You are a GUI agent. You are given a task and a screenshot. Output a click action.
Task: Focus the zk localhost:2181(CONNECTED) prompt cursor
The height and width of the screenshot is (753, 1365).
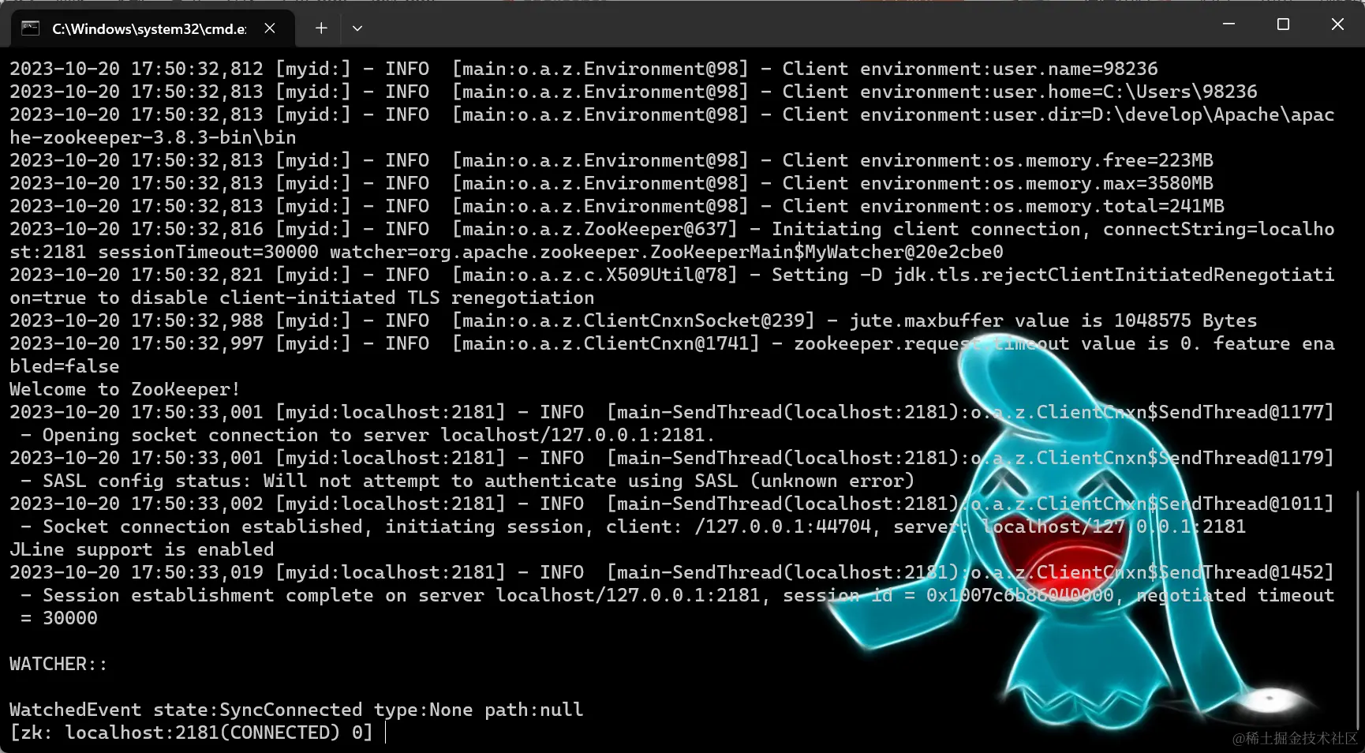386,733
